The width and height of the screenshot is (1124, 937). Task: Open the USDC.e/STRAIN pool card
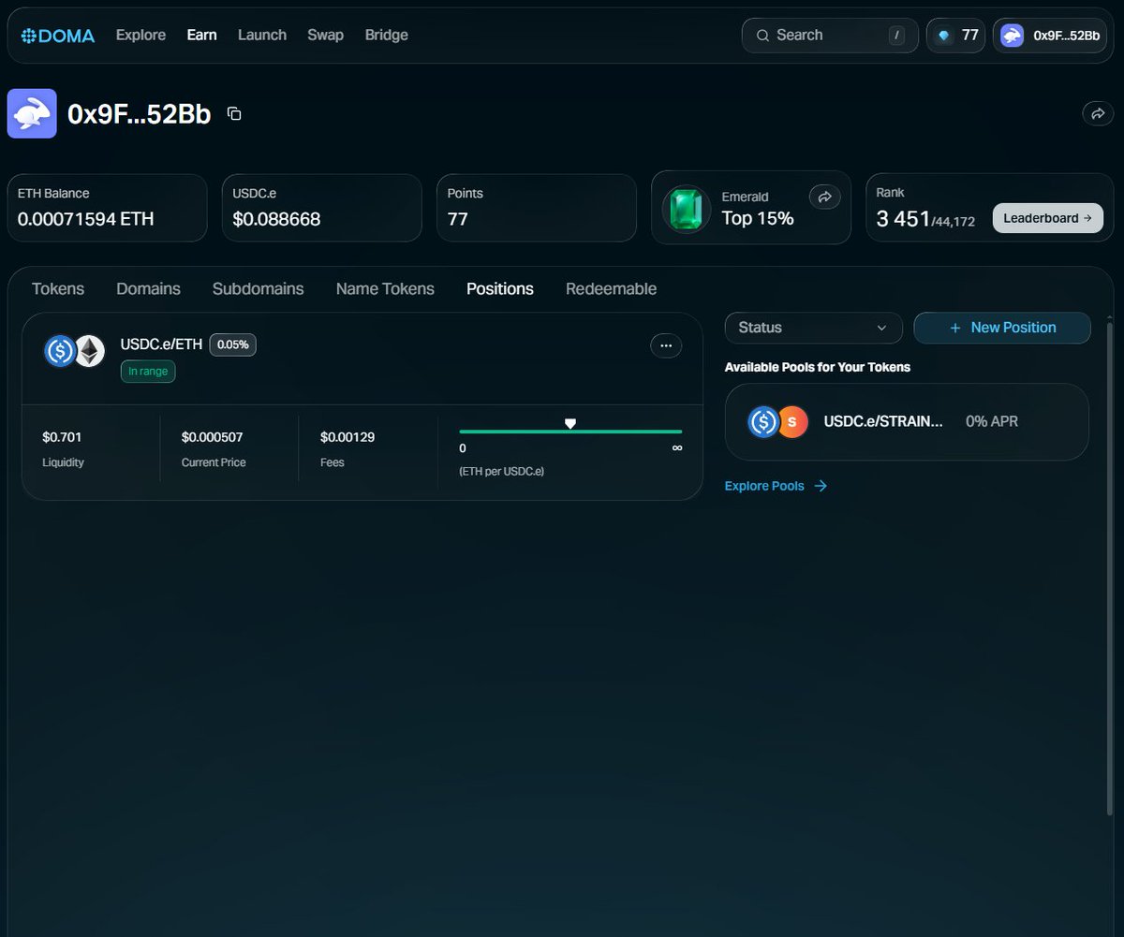tap(907, 421)
